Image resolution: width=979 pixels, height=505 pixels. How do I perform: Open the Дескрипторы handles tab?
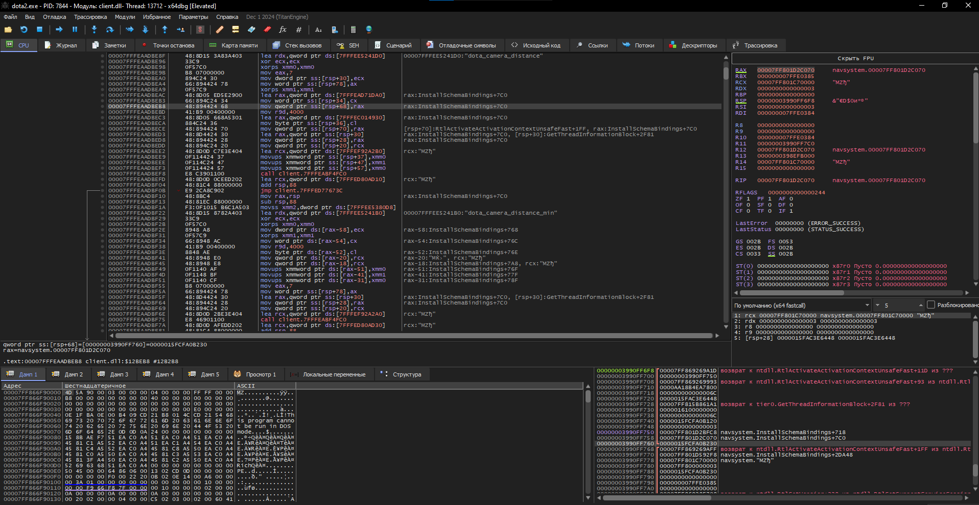(694, 45)
